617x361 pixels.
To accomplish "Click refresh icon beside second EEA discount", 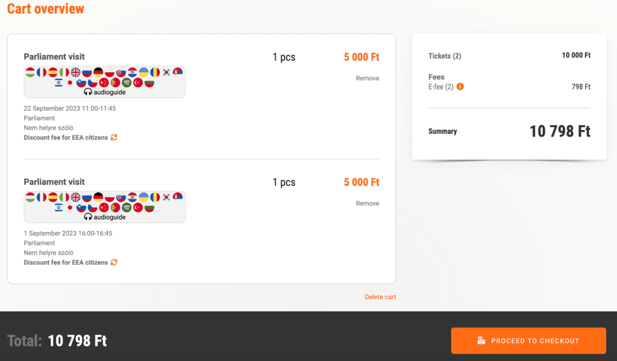I will [x=114, y=262].
